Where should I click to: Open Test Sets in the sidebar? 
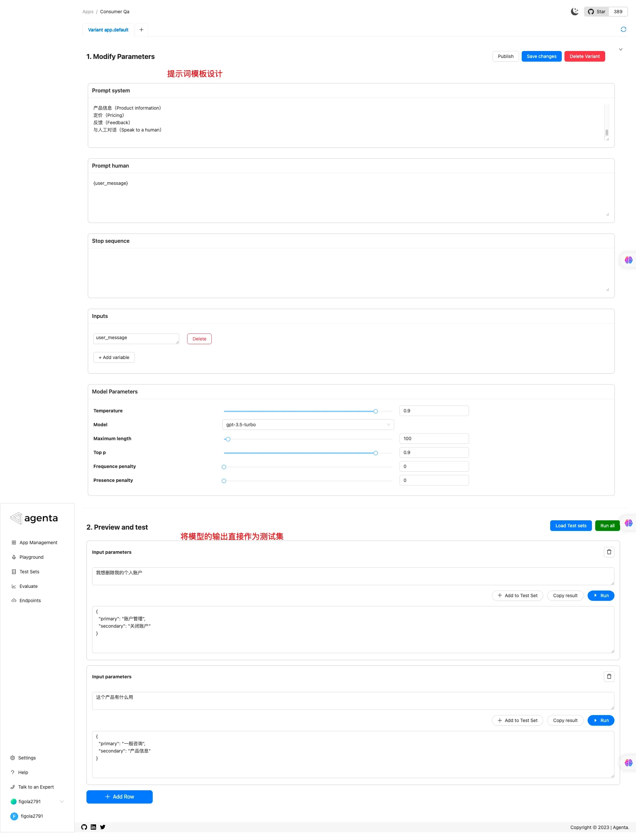[29, 571]
